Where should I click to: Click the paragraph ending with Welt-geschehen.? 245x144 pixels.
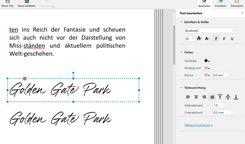pos(67,42)
